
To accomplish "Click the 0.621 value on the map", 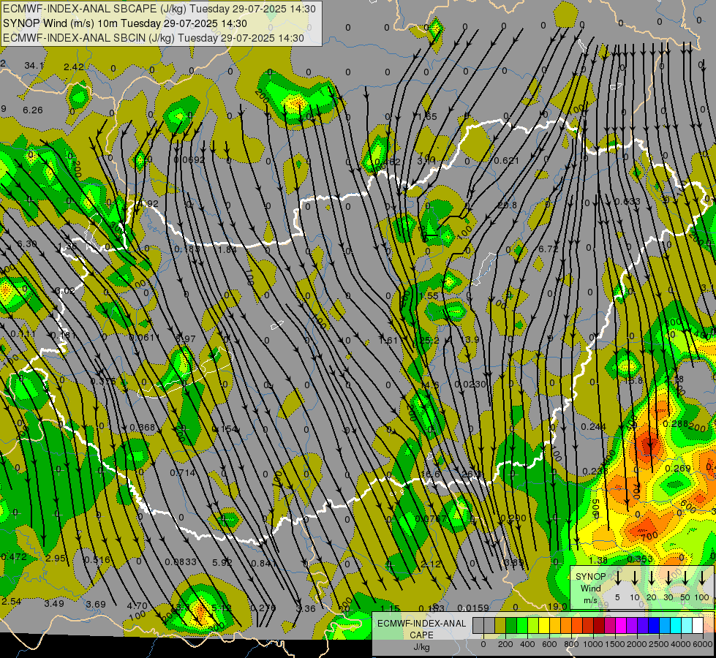I will (x=506, y=160).
